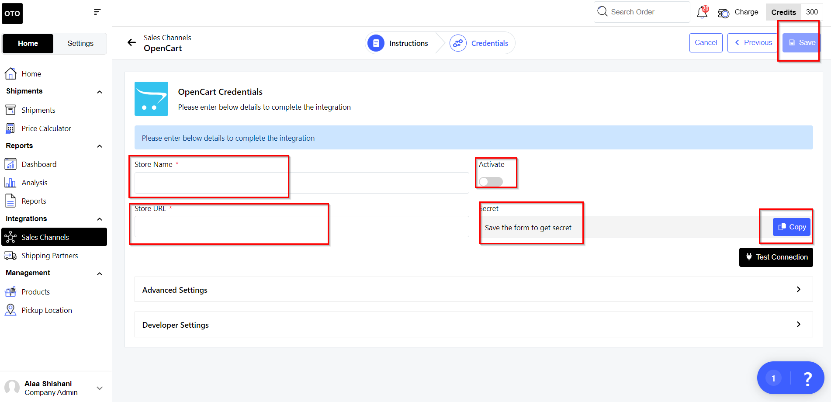Click user avatar Alaa Shishani
Screen dimensions: 831x402
point(12,388)
